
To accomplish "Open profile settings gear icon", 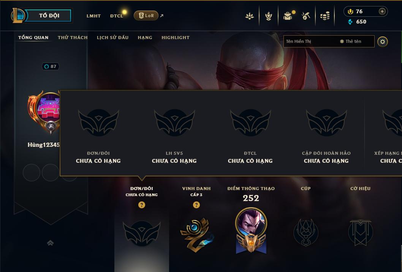I will coord(383,41).
